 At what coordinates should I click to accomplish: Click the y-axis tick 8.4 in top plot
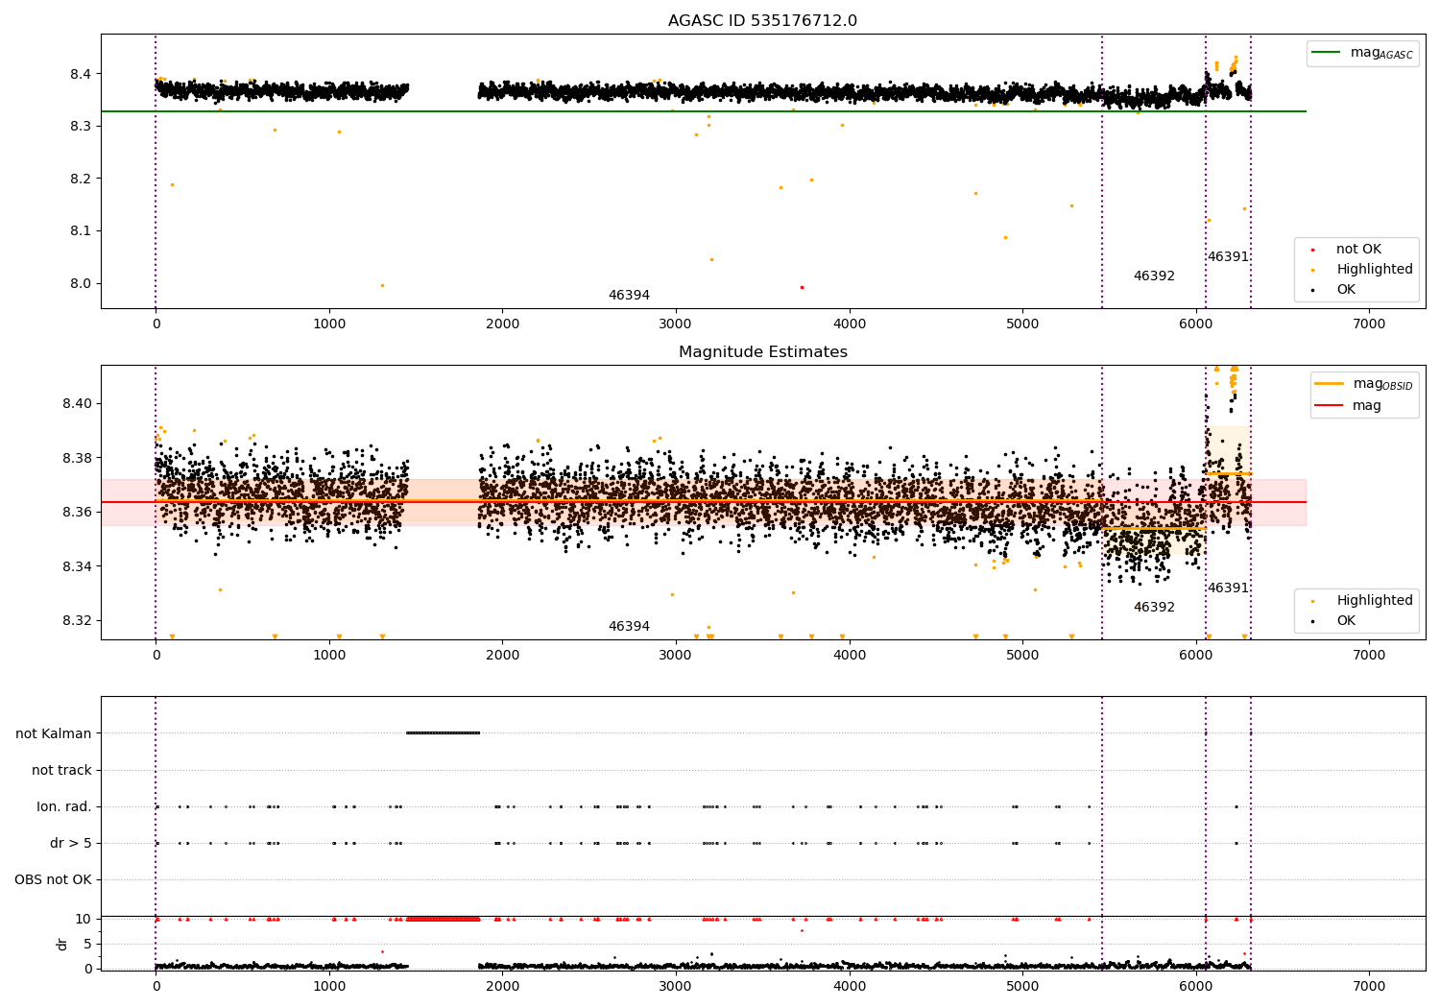tap(81, 75)
